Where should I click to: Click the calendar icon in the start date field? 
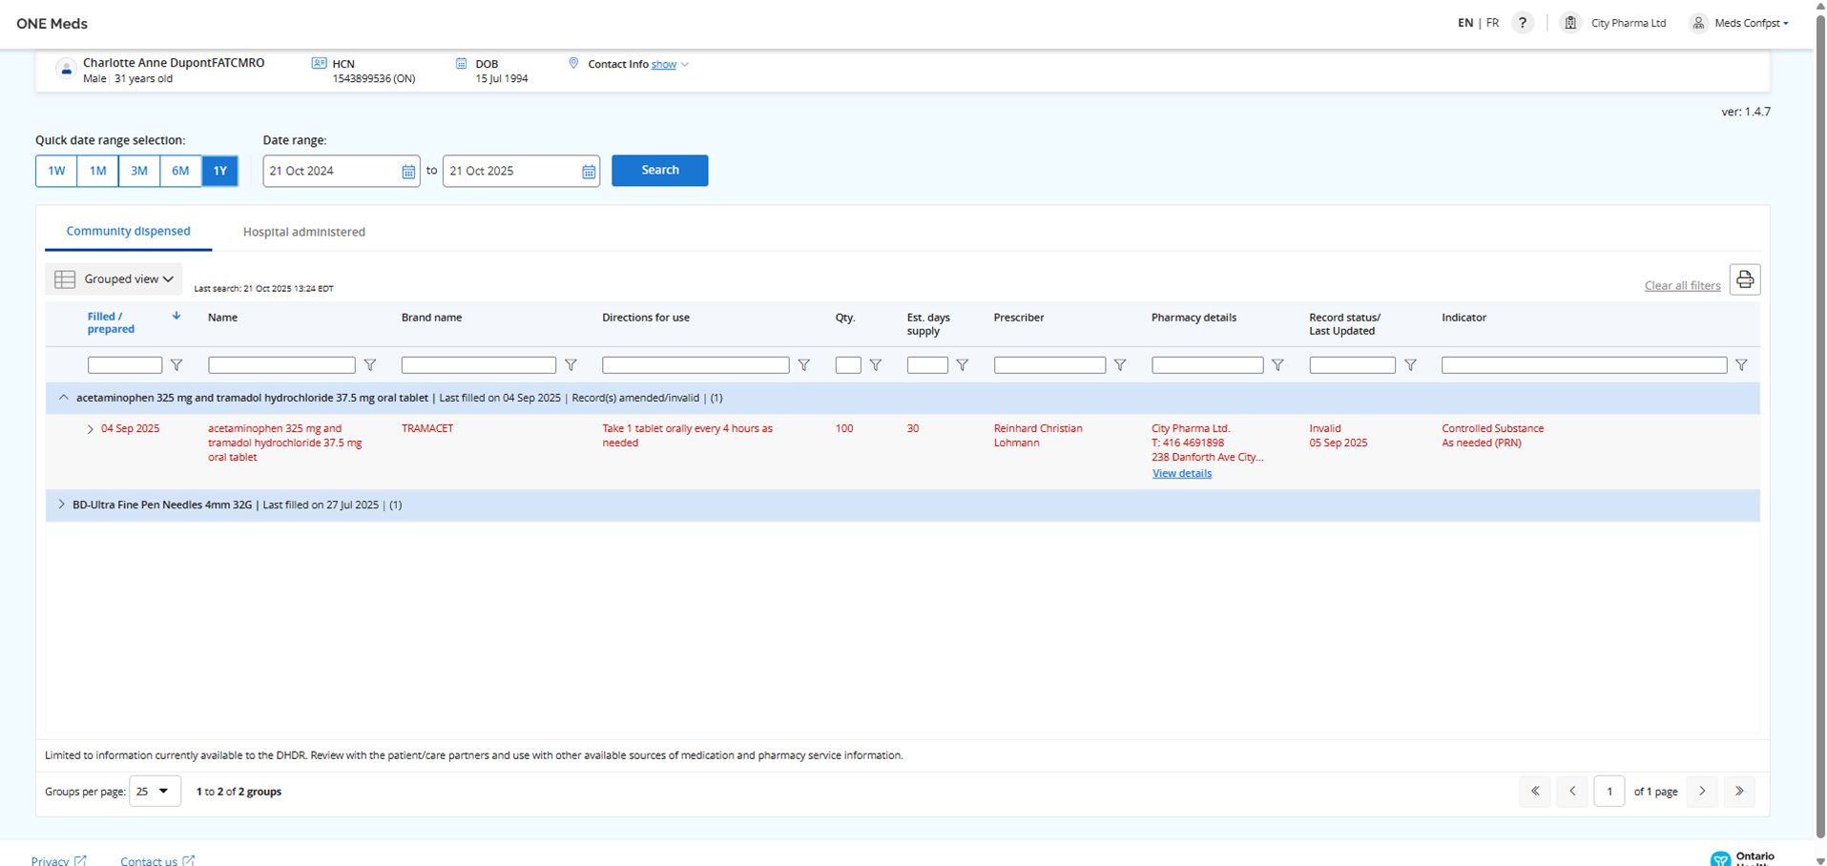click(x=408, y=171)
